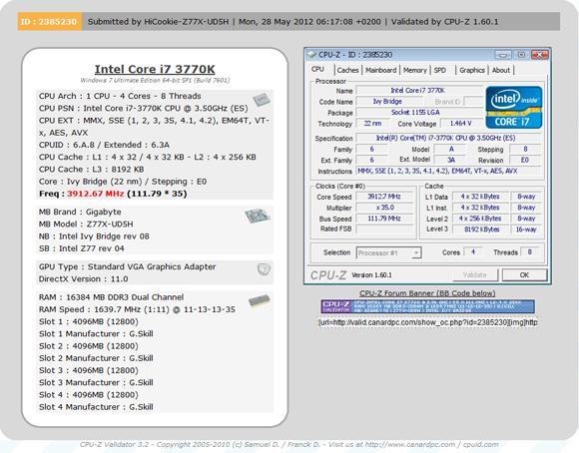Viewport: 579px width, 453px height.
Task: Click the Instructions field text
Action: (448, 171)
